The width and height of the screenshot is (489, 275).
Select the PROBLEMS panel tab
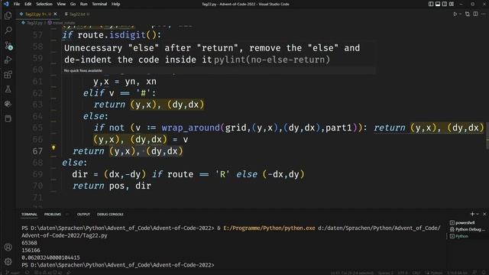(53, 214)
